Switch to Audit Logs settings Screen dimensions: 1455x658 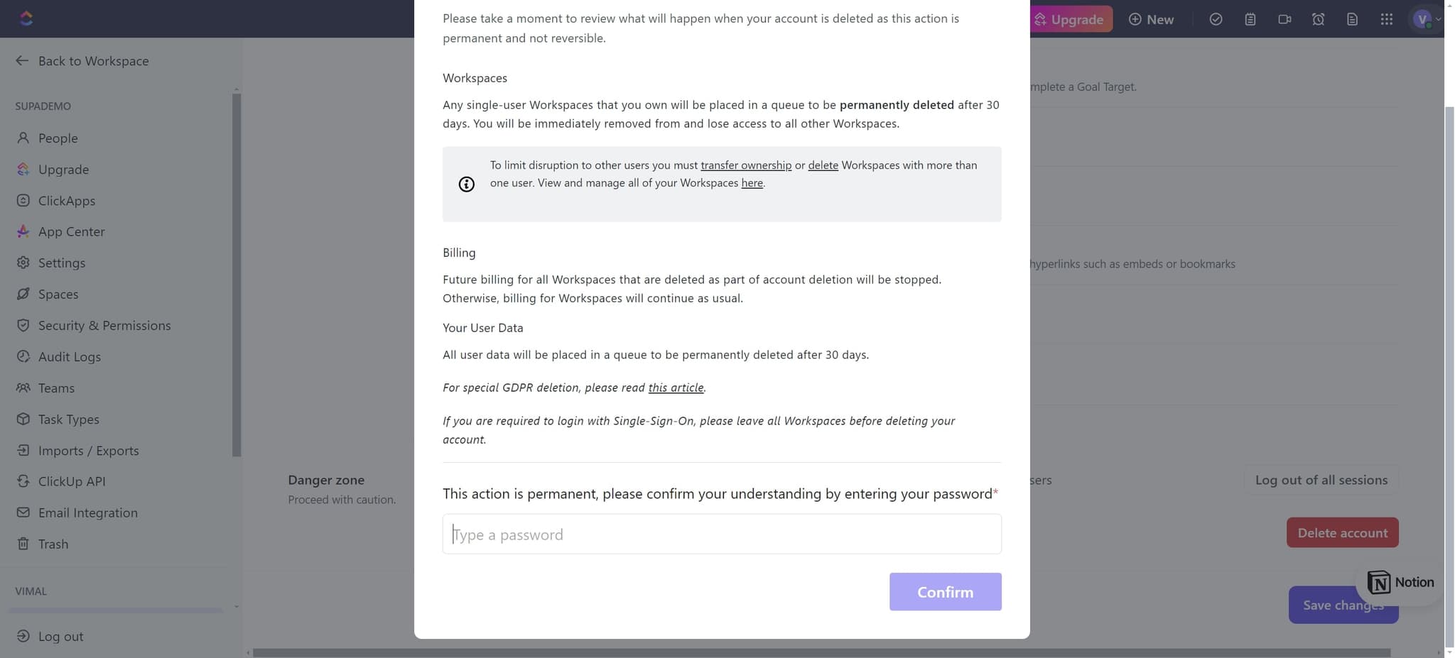(69, 356)
